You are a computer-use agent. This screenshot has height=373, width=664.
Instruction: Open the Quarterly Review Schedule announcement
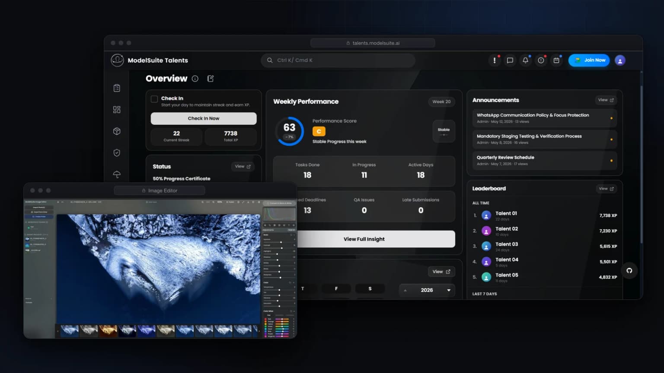click(x=545, y=160)
